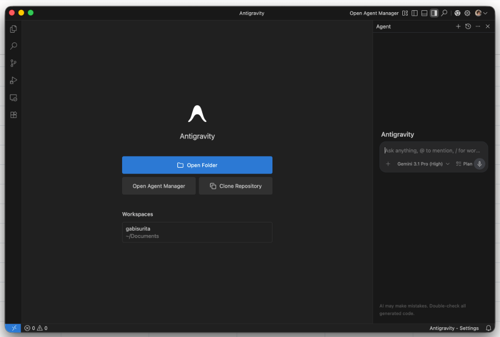Open the Extensions view
The height and width of the screenshot is (337, 500).
[x=13, y=115]
